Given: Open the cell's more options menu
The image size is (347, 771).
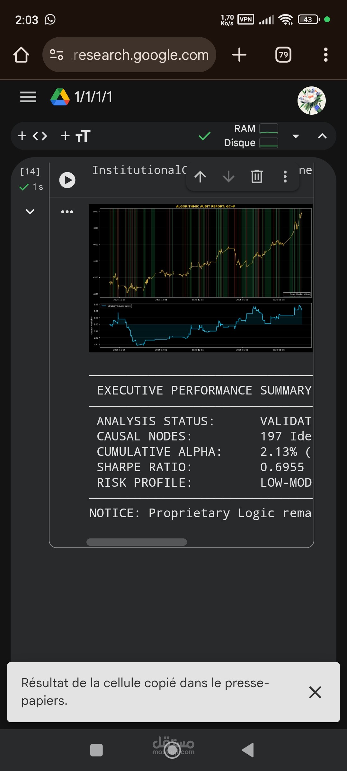Looking at the screenshot, I should (285, 176).
